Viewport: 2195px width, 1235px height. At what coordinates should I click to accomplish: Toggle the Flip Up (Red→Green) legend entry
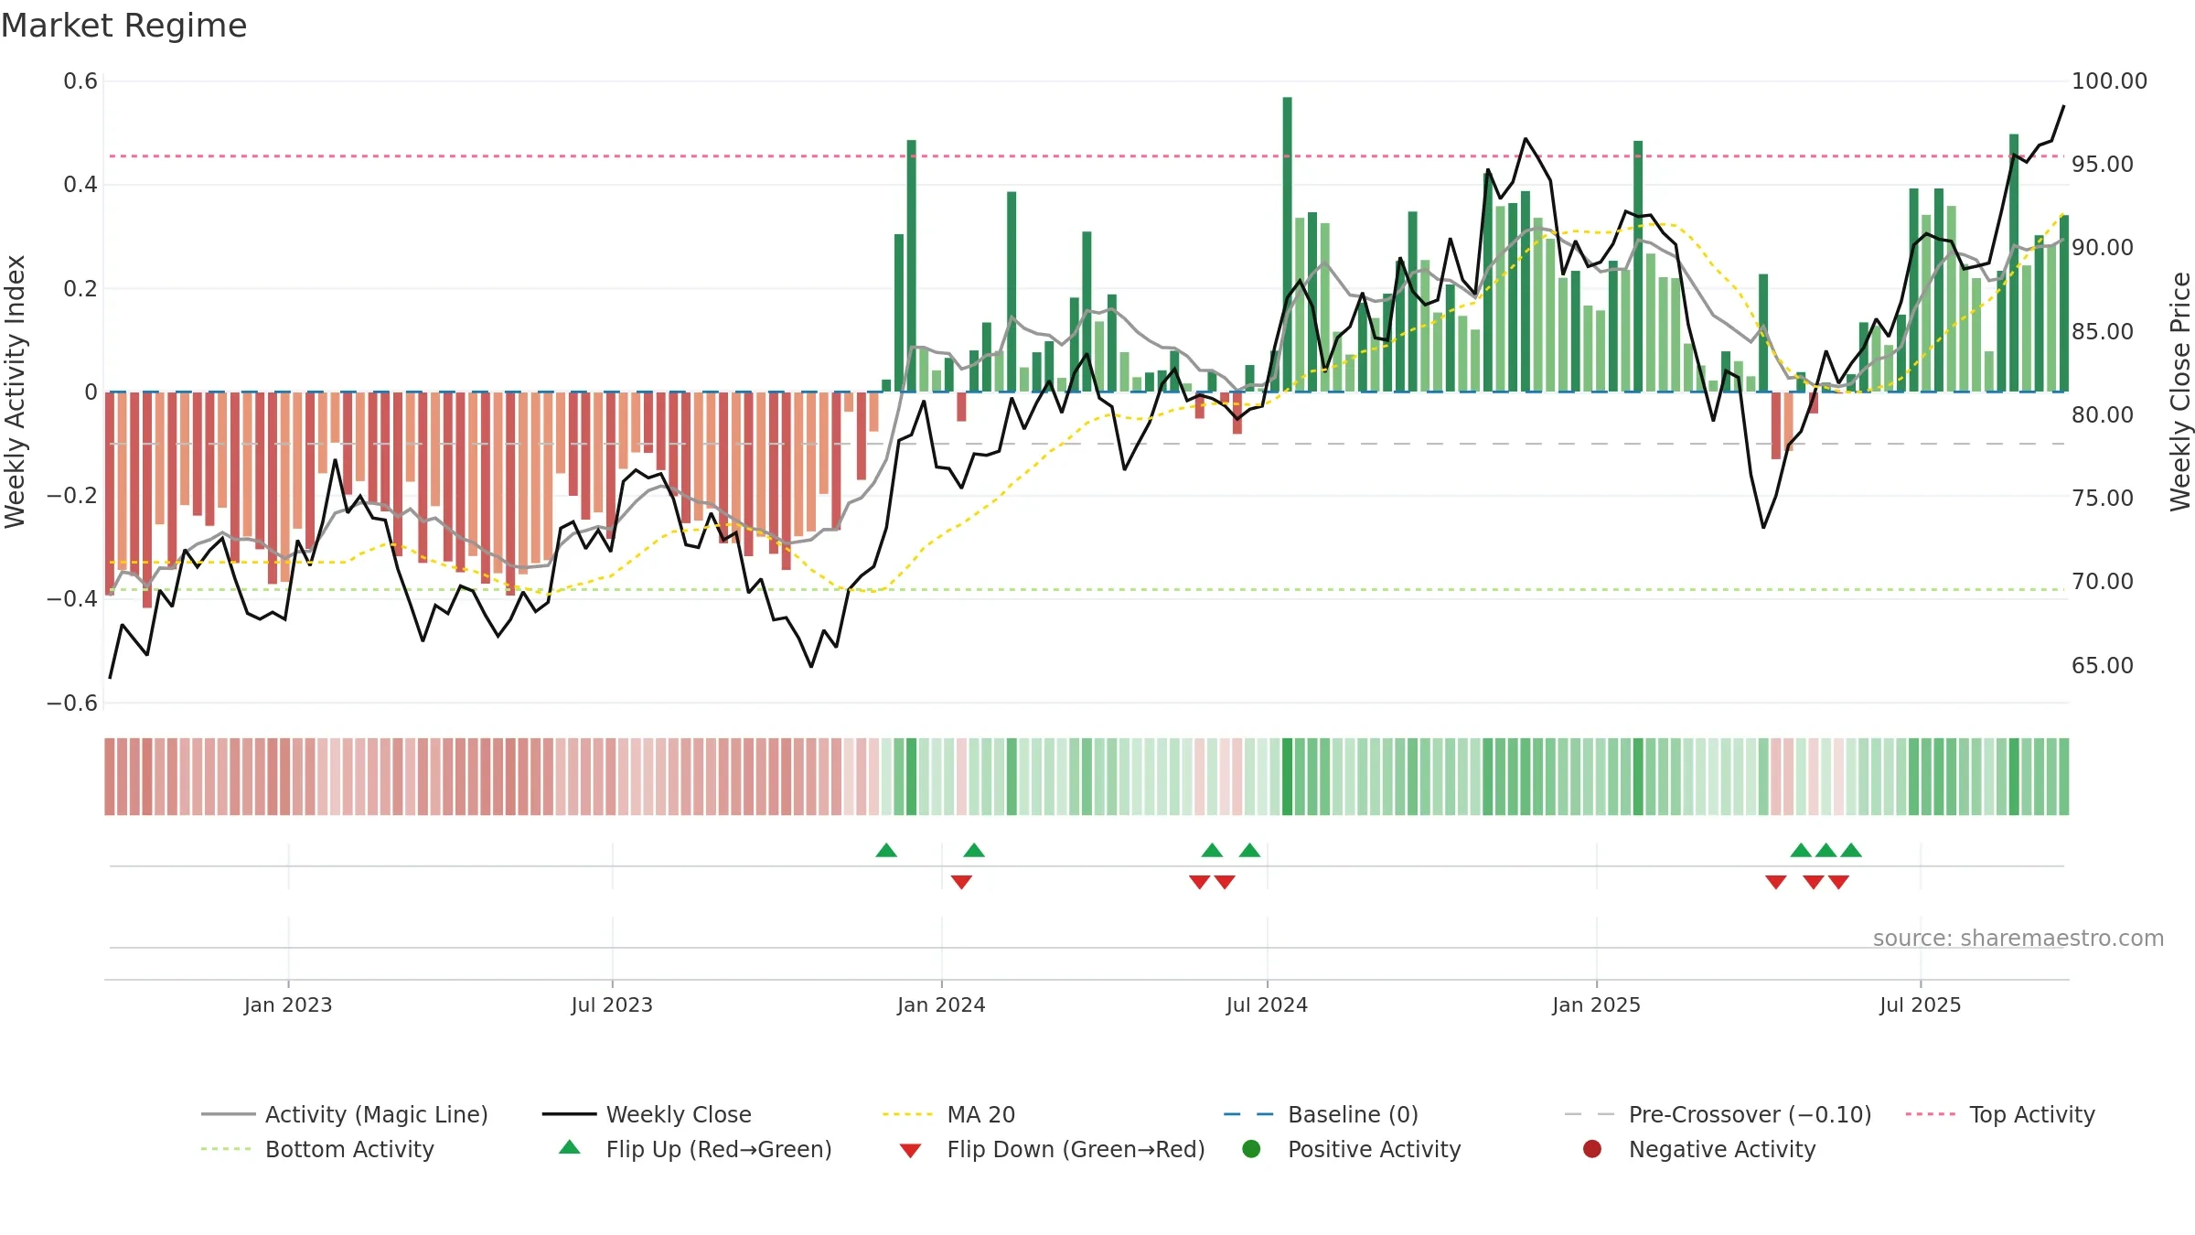click(x=695, y=1149)
